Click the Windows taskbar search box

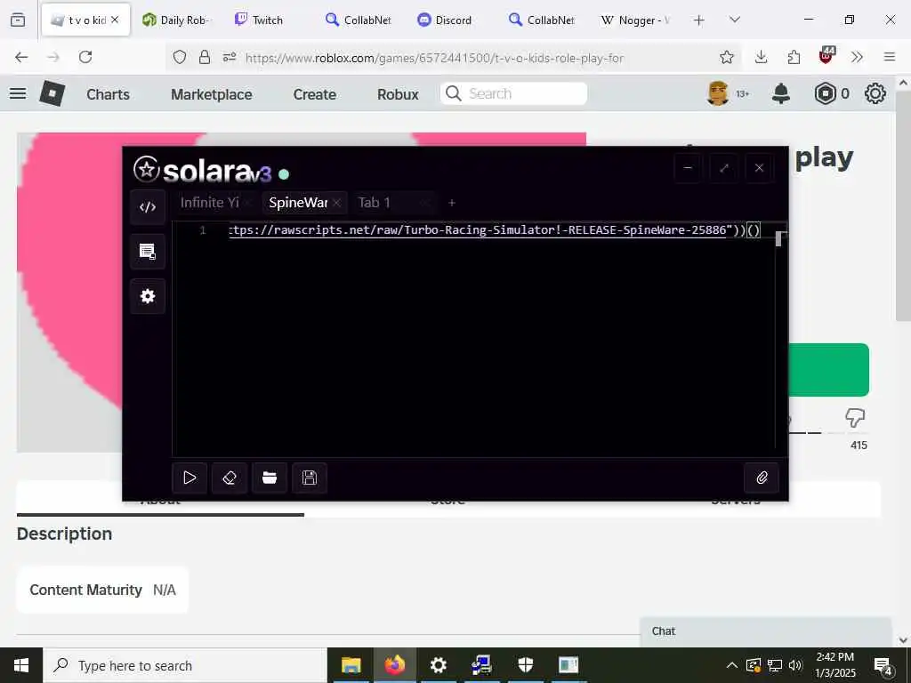pos(185,665)
